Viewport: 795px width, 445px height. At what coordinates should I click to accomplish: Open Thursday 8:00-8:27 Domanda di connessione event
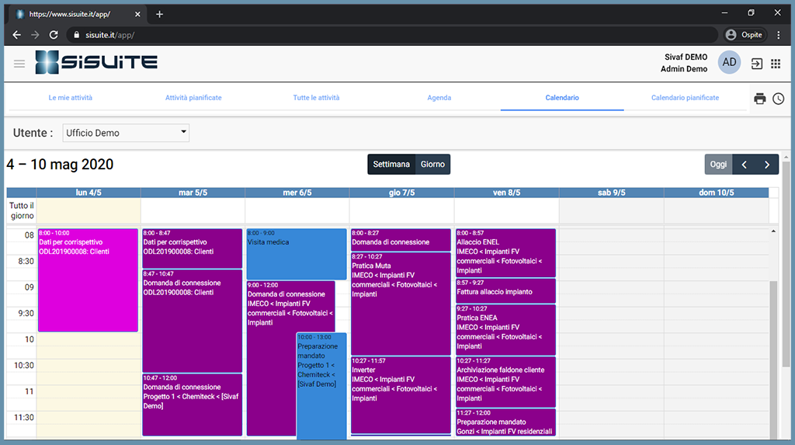click(x=401, y=240)
